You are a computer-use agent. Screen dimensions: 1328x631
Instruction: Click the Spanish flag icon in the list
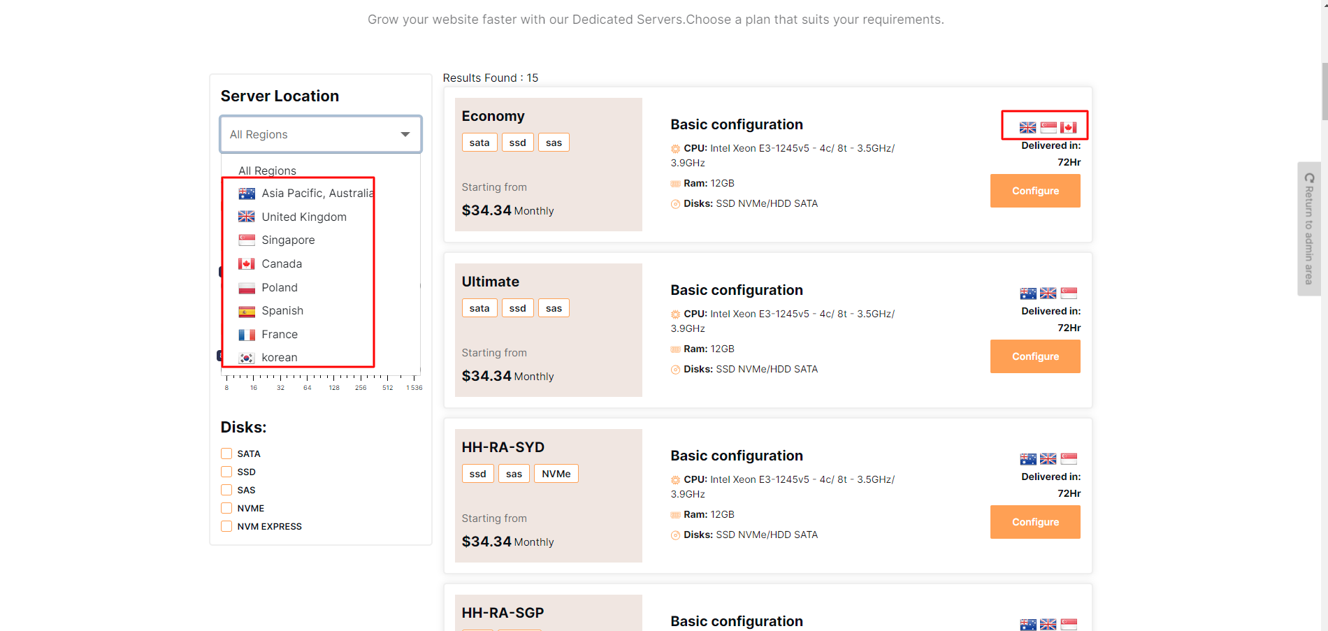coord(246,311)
